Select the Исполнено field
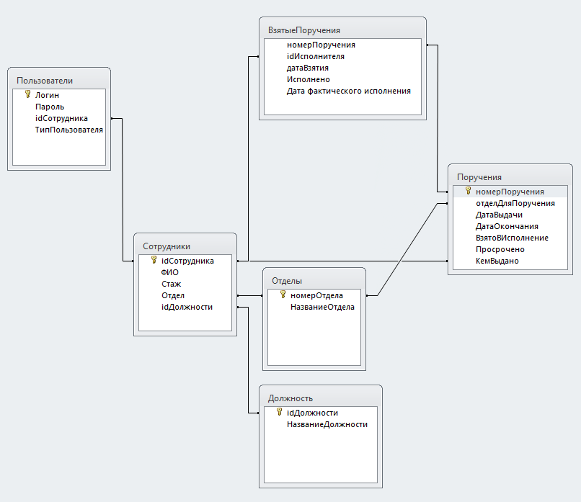 point(309,79)
